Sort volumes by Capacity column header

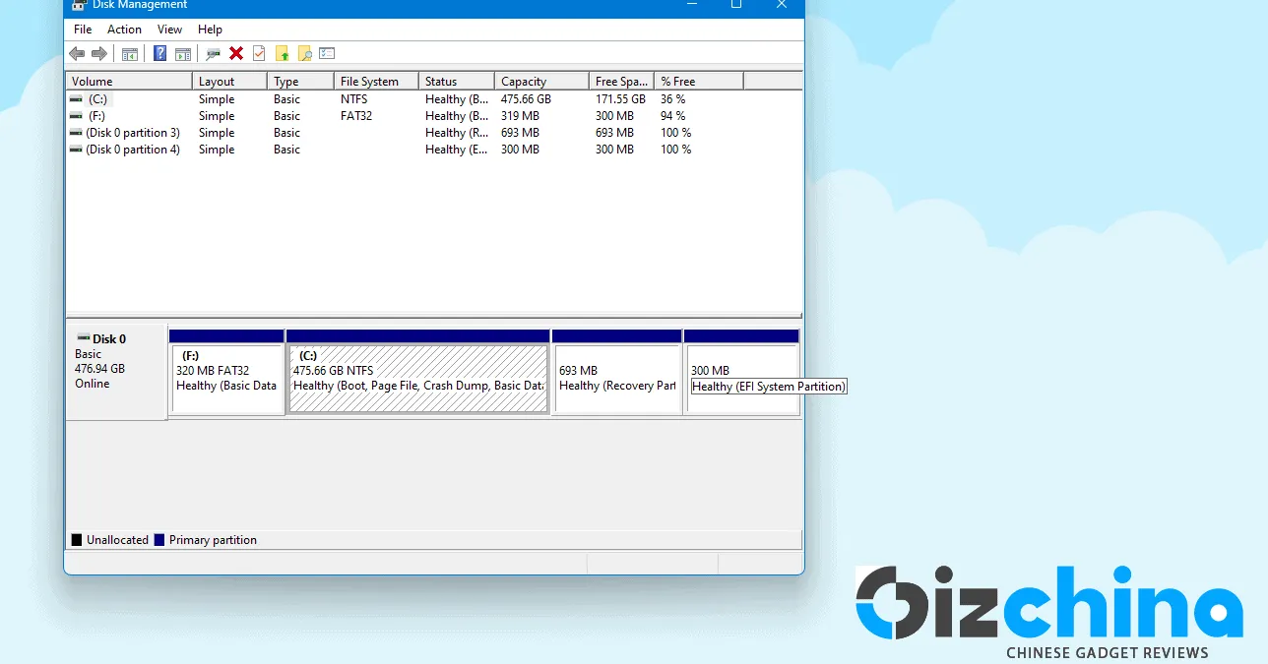(540, 82)
